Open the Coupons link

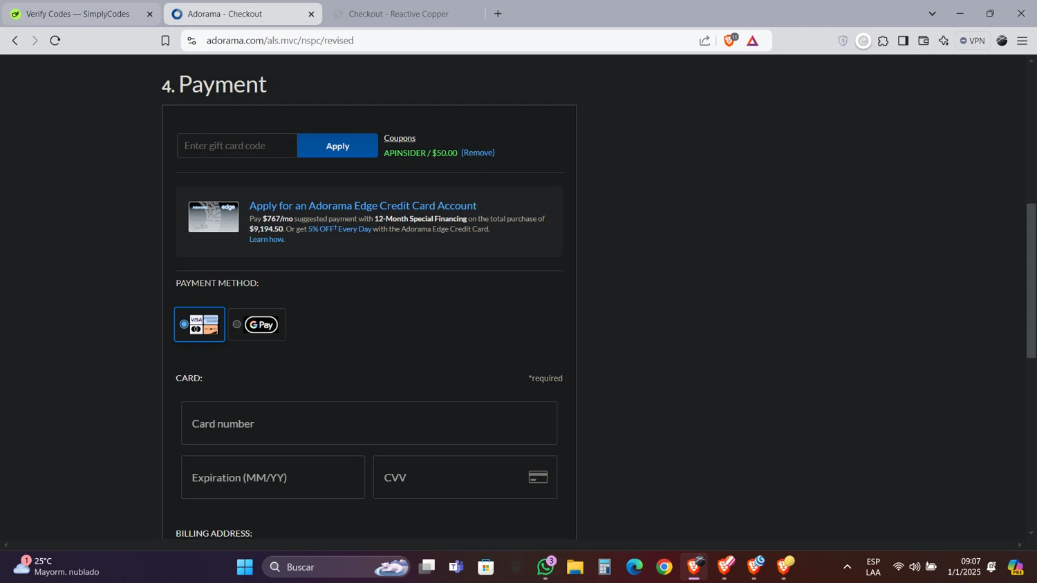pos(400,138)
